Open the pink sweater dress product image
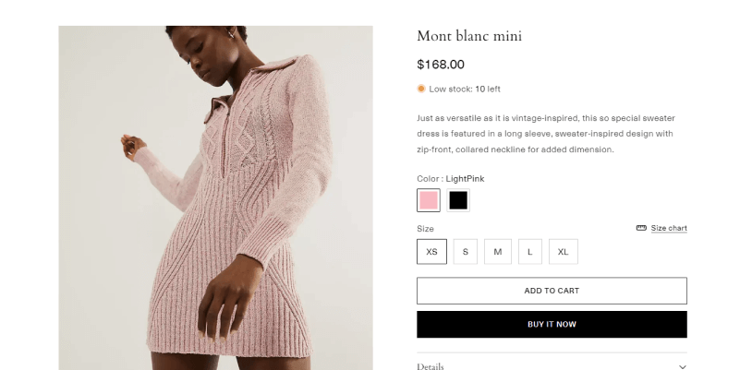 pos(215,197)
